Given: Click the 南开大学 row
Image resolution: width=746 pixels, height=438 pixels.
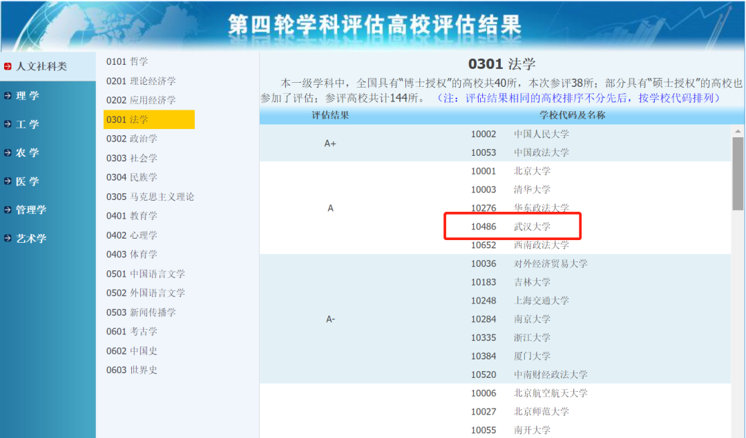Looking at the screenshot, I should click(510, 430).
